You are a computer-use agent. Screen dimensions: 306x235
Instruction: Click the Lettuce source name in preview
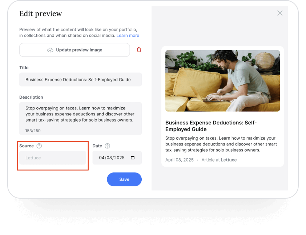[229, 160]
